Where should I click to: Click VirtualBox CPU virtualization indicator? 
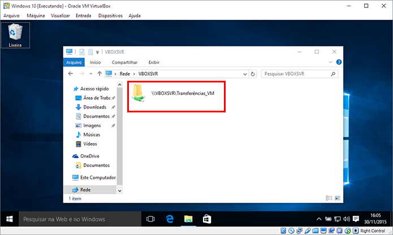click(339, 230)
